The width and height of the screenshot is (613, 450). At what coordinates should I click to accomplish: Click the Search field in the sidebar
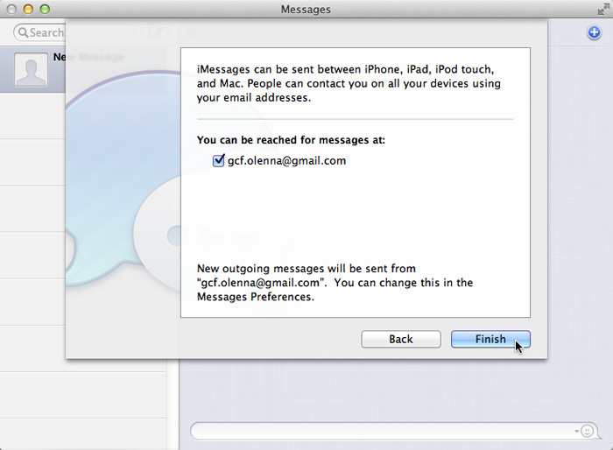[46, 32]
